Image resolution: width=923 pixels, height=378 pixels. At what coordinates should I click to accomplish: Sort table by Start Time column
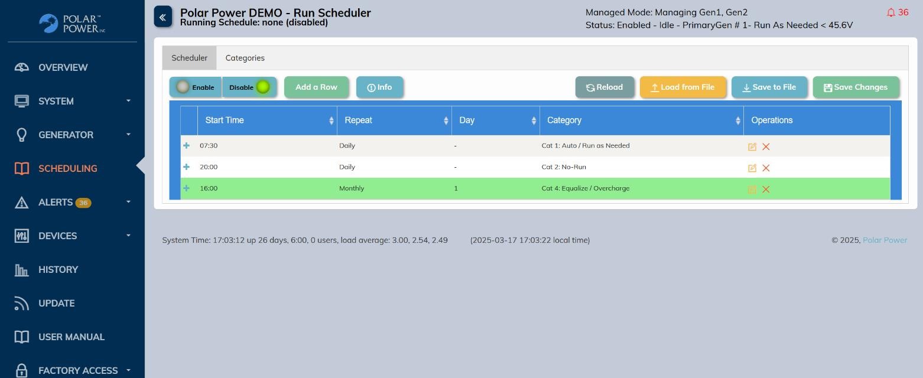click(267, 120)
